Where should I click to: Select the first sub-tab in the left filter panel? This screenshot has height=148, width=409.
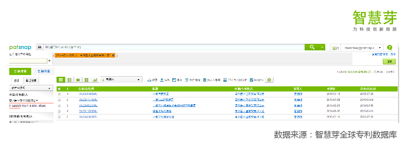(17, 81)
